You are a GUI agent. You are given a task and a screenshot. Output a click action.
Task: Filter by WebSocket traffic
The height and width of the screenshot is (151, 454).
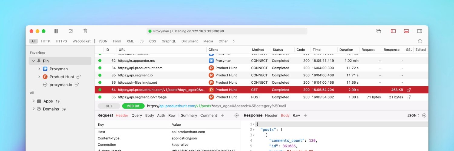click(81, 41)
